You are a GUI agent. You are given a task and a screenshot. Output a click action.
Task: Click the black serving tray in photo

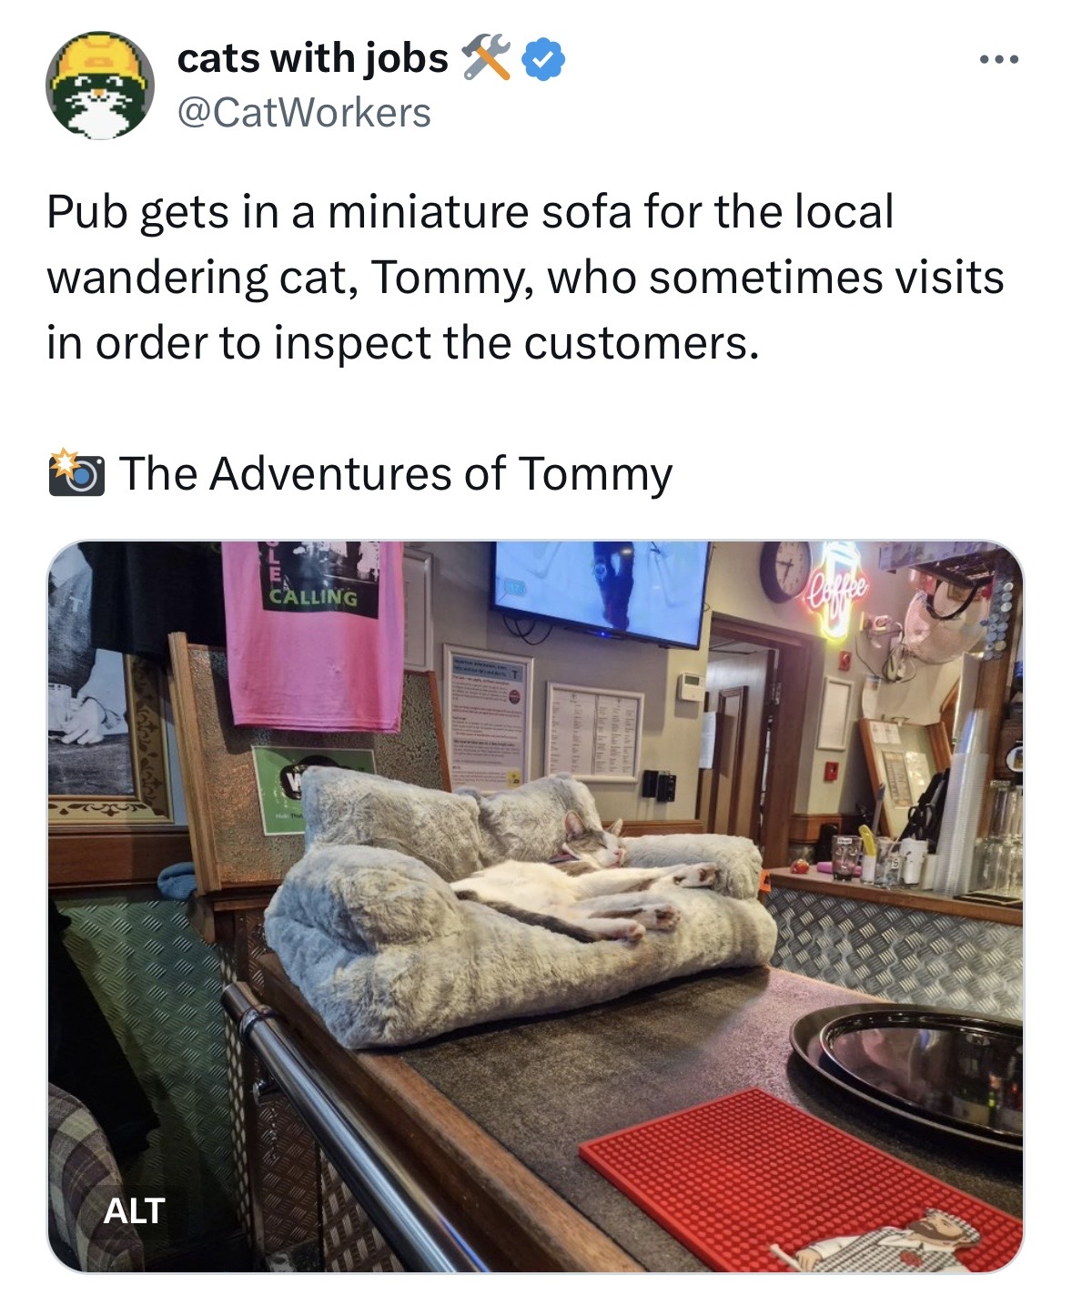(908, 1074)
